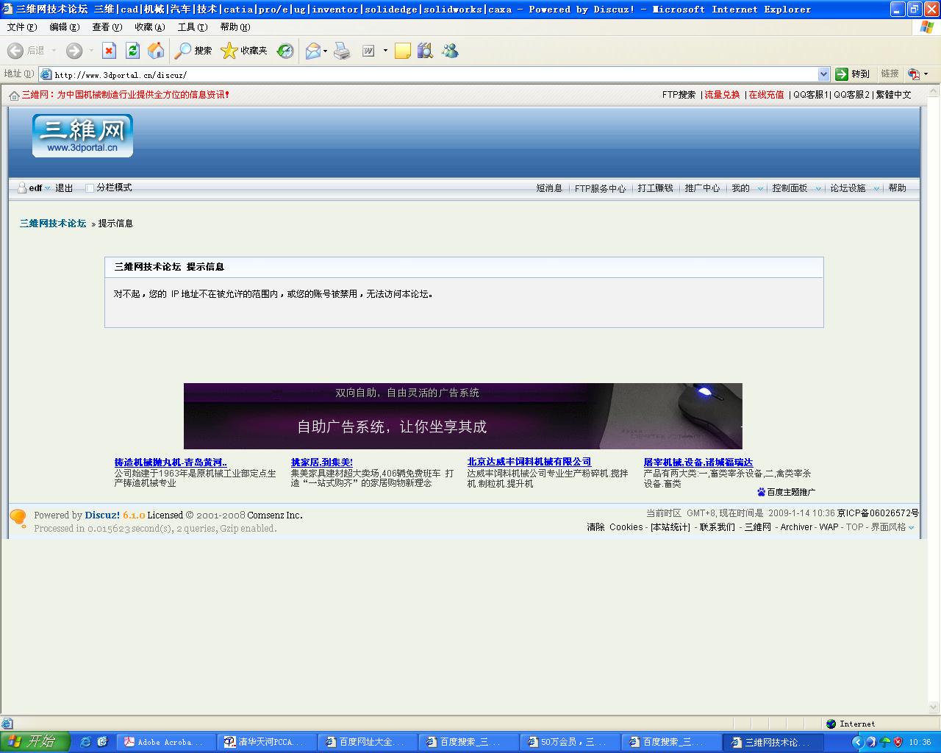The image size is (941, 753).
Task: Click the 三维网技术论坛 breadcrumb link
Action: (53, 223)
